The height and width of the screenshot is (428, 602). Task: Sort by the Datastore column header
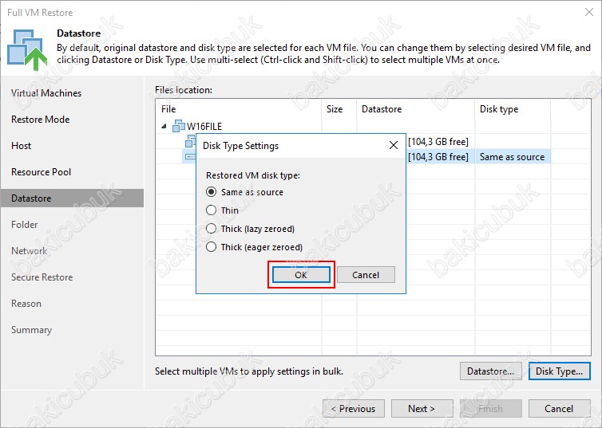click(416, 109)
